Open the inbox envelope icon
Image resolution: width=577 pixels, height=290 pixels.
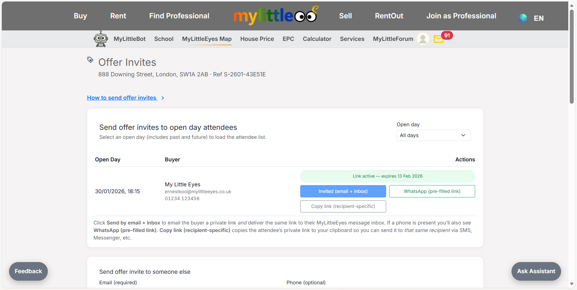[x=438, y=39]
